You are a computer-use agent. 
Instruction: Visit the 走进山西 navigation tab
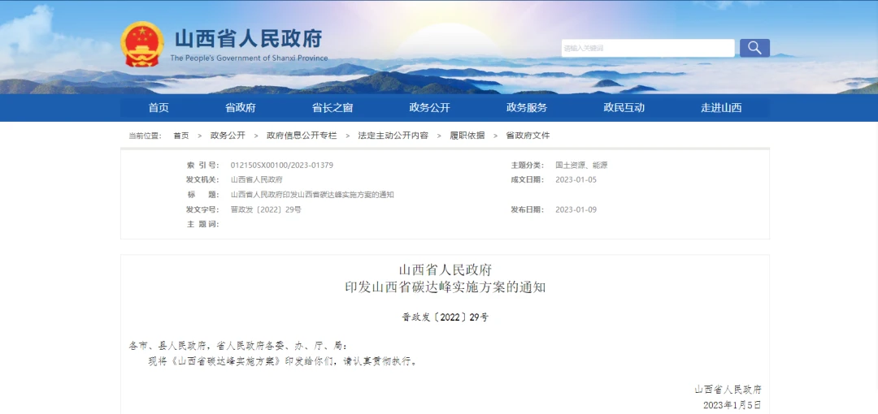pos(721,108)
